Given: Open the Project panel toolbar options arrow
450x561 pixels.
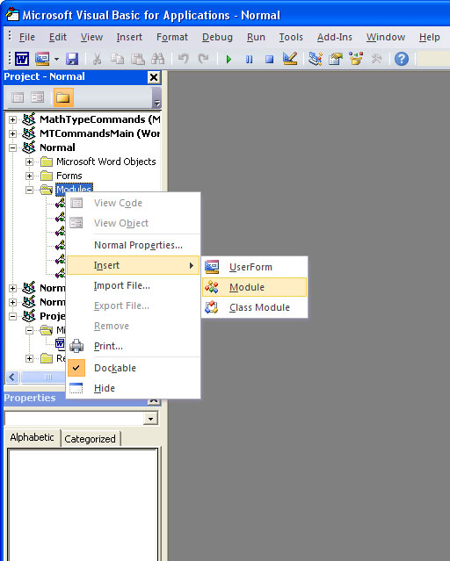Looking at the screenshot, I should pyautogui.click(x=157, y=103).
